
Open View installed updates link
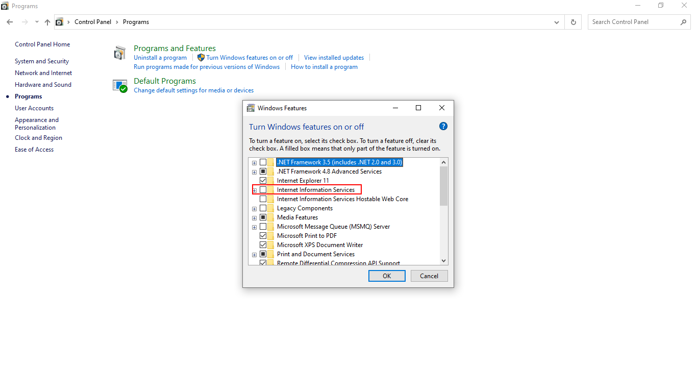coord(334,58)
